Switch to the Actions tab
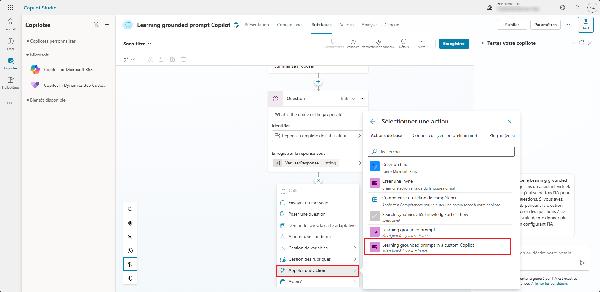 click(x=346, y=25)
